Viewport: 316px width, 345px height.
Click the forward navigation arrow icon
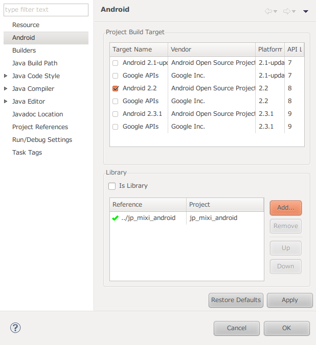click(287, 11)
